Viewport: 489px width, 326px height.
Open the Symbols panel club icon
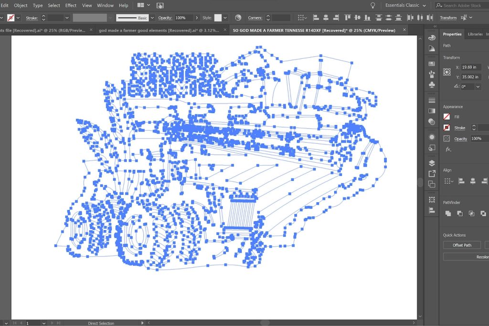(x=432, y=84)
